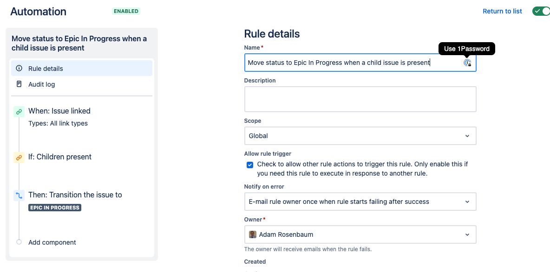
Task: Click the Rule details form heading
Action: coord(272,34)
